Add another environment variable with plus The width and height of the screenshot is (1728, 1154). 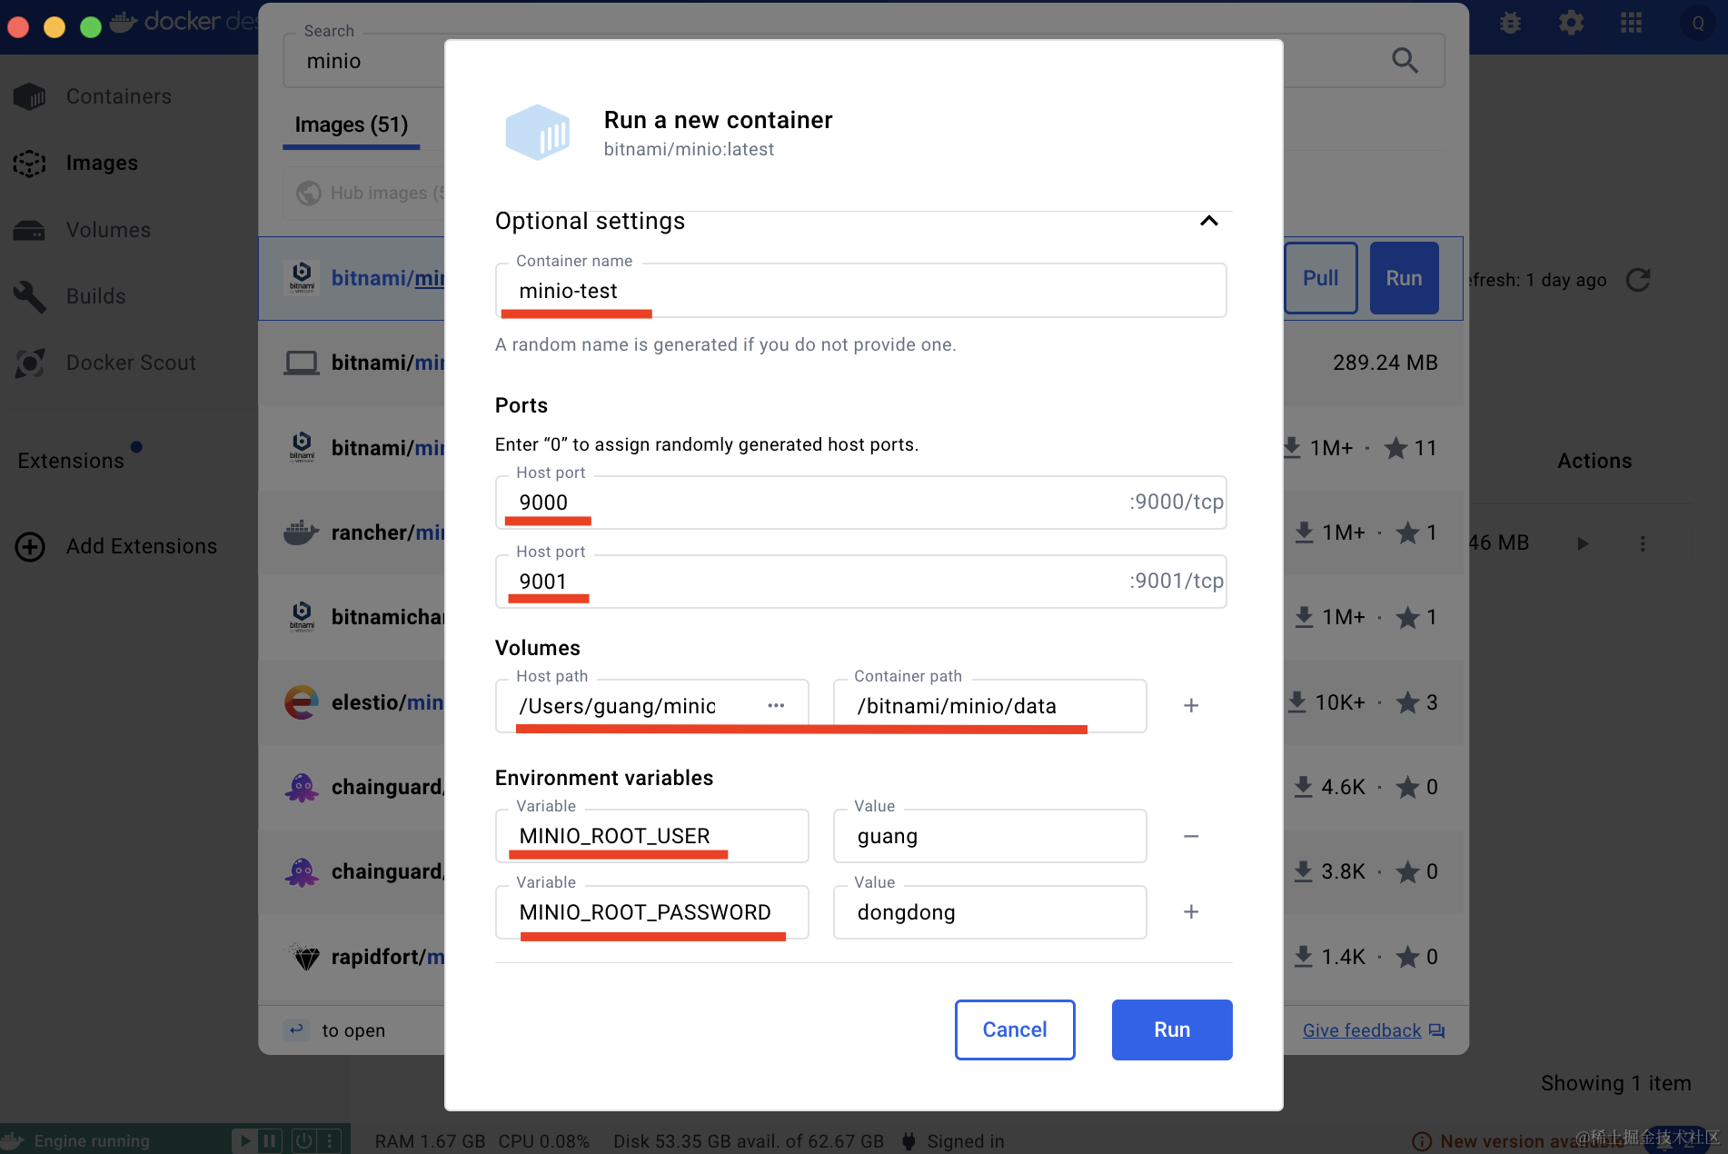1191,912
